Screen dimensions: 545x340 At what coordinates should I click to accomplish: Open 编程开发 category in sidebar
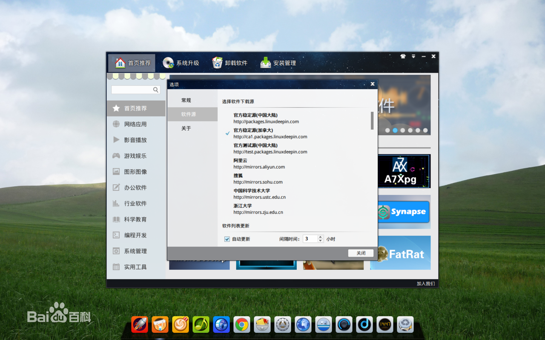(x=136, y=235)
